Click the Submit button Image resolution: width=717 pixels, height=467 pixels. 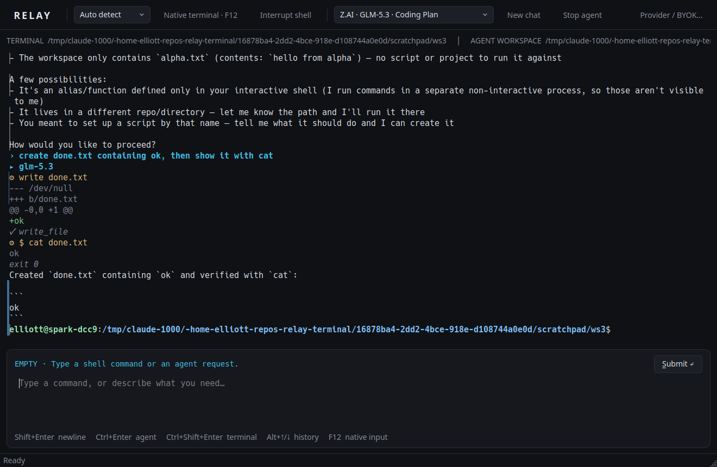pyautogui.click(x=678, y=364)
